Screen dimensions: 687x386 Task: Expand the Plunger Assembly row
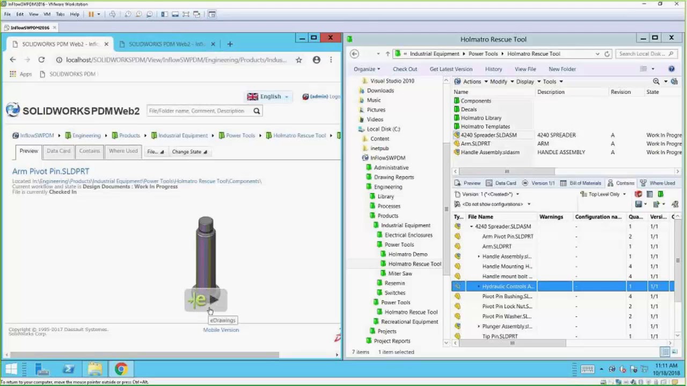pyautogui.click(x=479, y=326)
